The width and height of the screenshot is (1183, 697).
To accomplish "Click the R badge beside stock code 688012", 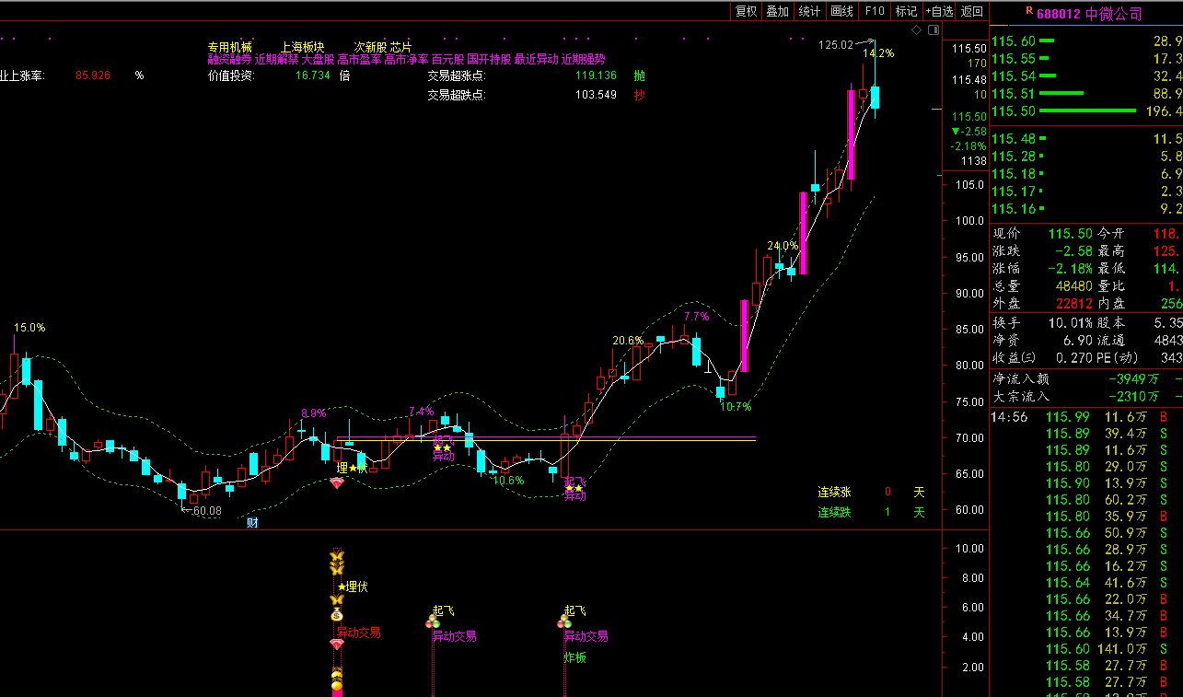I will 1028,12.
